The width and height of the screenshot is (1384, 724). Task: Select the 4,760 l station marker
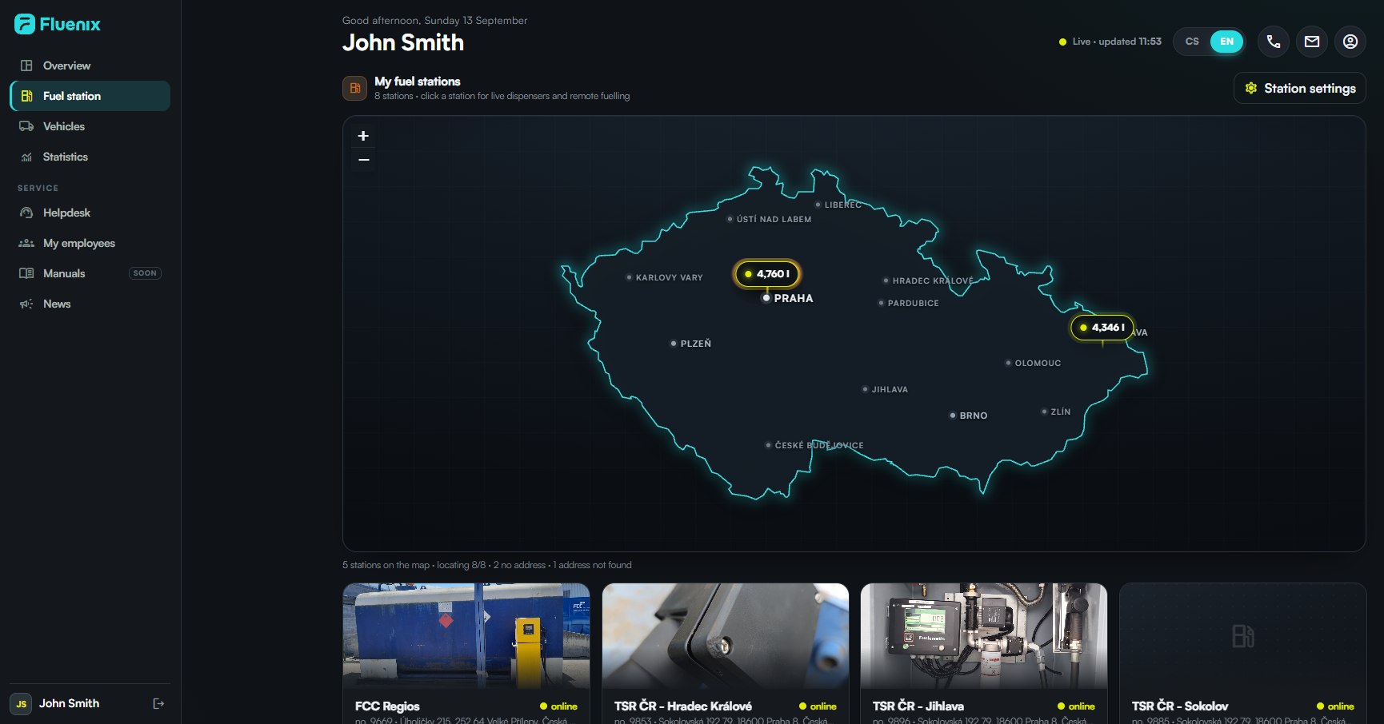click(767, 273)
